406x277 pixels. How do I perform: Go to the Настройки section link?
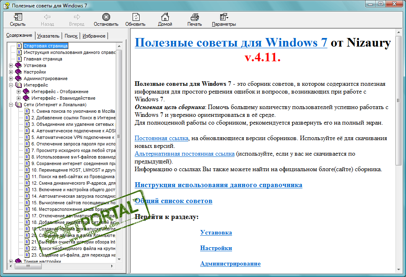click(x=216, y=248)
